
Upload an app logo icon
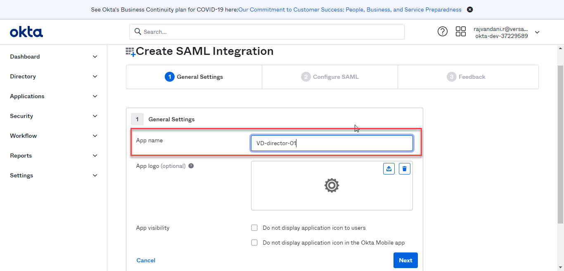pos(389,169)
